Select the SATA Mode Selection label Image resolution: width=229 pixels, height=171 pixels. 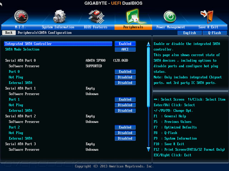pos(22,49)
